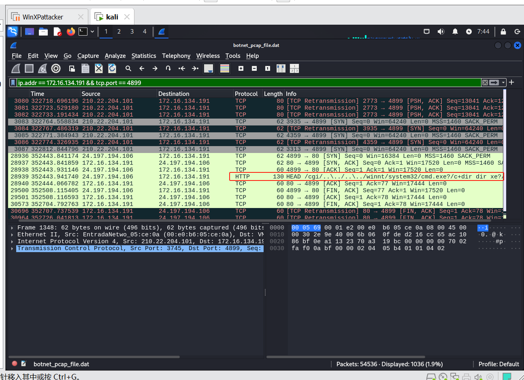Open the Analyze menu
Viewport: 524px width, 380px height.
[x=115, y=56]
